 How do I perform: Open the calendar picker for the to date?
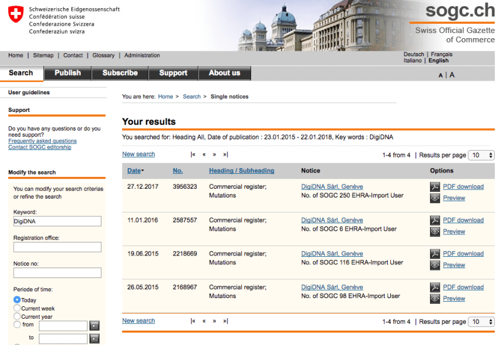(95, 338)
